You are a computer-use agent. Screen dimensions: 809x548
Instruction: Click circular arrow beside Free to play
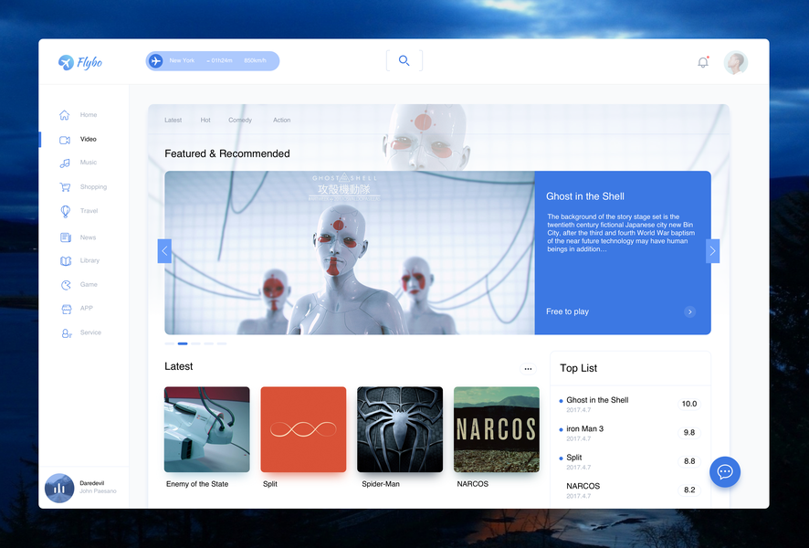click(x=689, y=311)
